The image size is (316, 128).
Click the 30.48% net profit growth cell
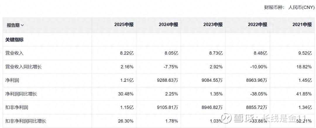(125, 94)
